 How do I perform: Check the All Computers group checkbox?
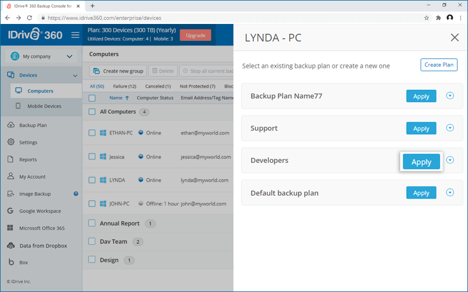tap(92, 112)
